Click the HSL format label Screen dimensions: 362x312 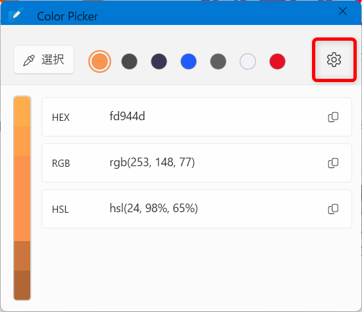pyautogui.click(x=61, y=210)
